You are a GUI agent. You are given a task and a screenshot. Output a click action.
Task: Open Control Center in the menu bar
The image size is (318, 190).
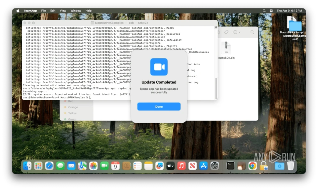click(x=271, y=11)
